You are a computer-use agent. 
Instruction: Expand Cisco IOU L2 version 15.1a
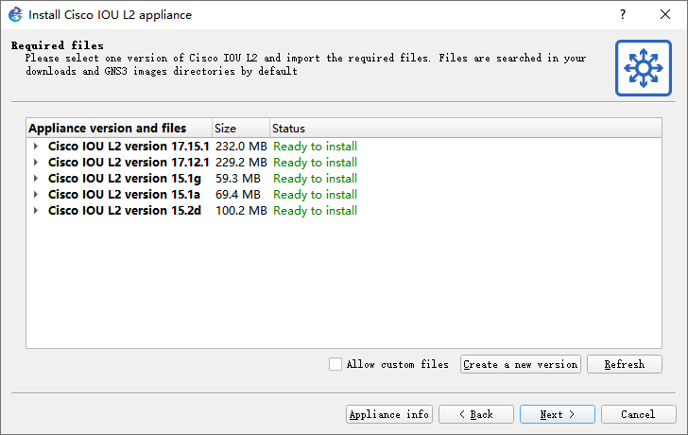coord(36,195)
